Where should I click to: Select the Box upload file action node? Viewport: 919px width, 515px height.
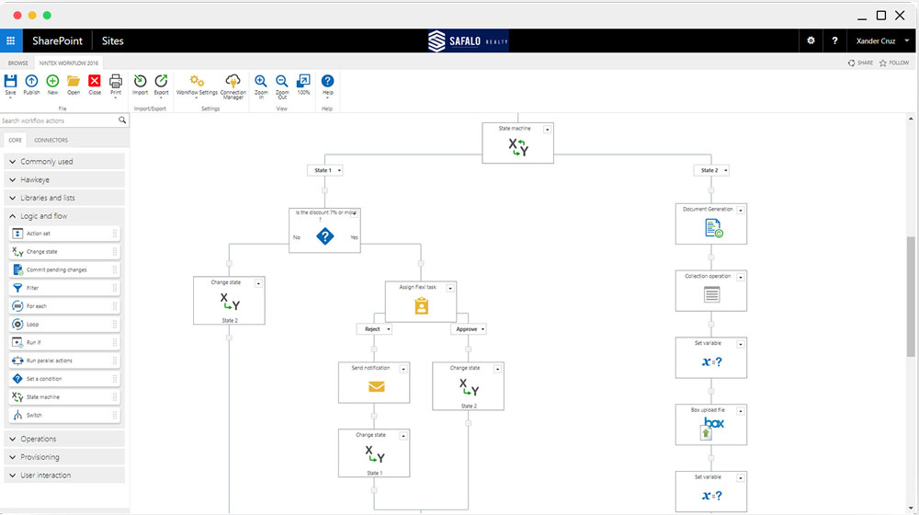tap(711, 424)
